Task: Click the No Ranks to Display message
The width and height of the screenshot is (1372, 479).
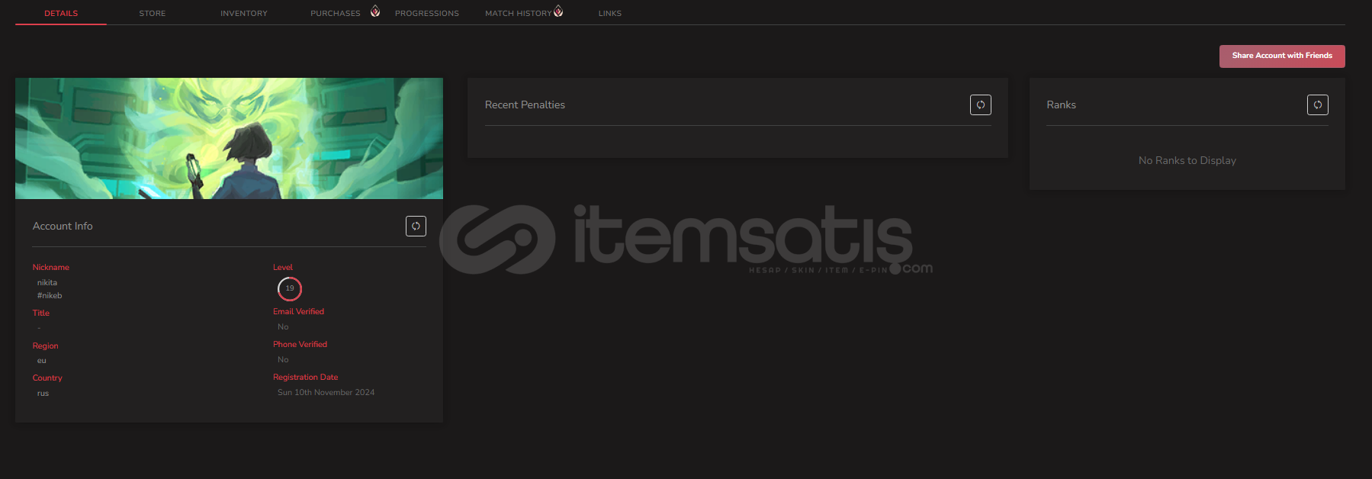Action: click(1187, 160)
